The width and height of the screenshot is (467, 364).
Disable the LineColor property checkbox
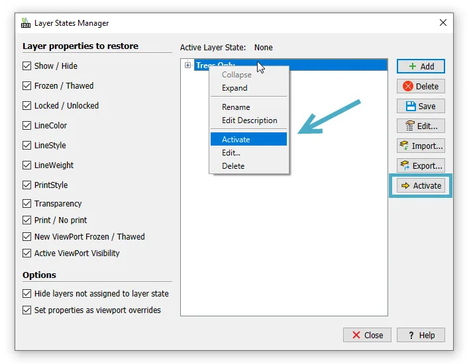pos(27,126)
